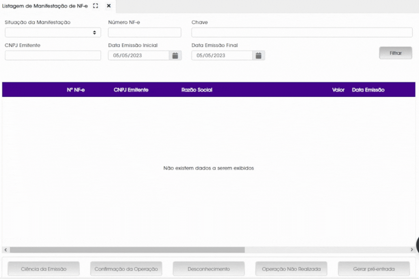419x279 pixels.
Task: Click the 'Não existem dados a serem exibidos' message
Action: tap(209, 168)
